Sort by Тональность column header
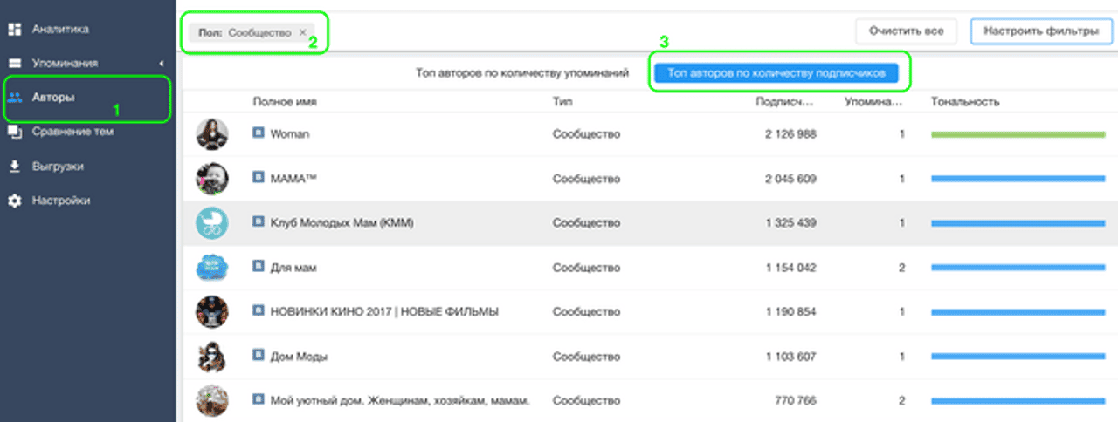Image resolution: width=1118 pixels, height=422 pixels. pyautogui.click(x=965, y=102)
